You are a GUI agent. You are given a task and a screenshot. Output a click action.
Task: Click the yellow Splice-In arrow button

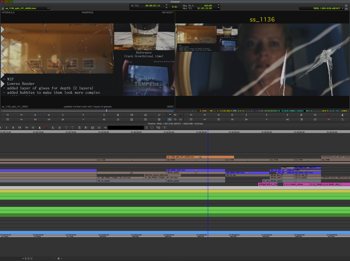170,115
